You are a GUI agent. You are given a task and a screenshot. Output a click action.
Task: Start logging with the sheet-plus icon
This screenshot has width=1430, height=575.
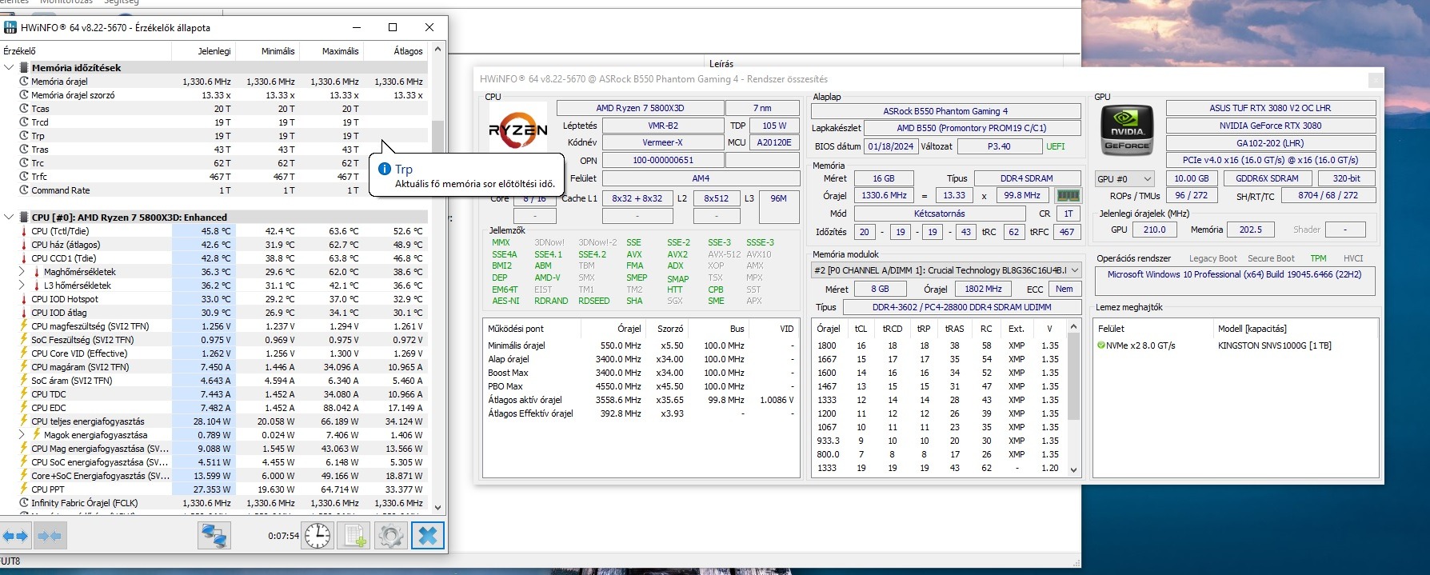[354, 536]
